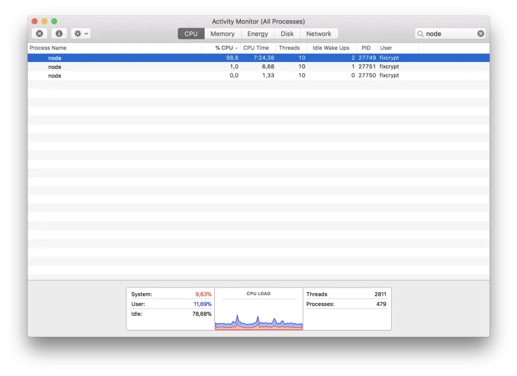Open the gear actions dropdown
The height and width of the screenshot is (376, 517).
81,34
